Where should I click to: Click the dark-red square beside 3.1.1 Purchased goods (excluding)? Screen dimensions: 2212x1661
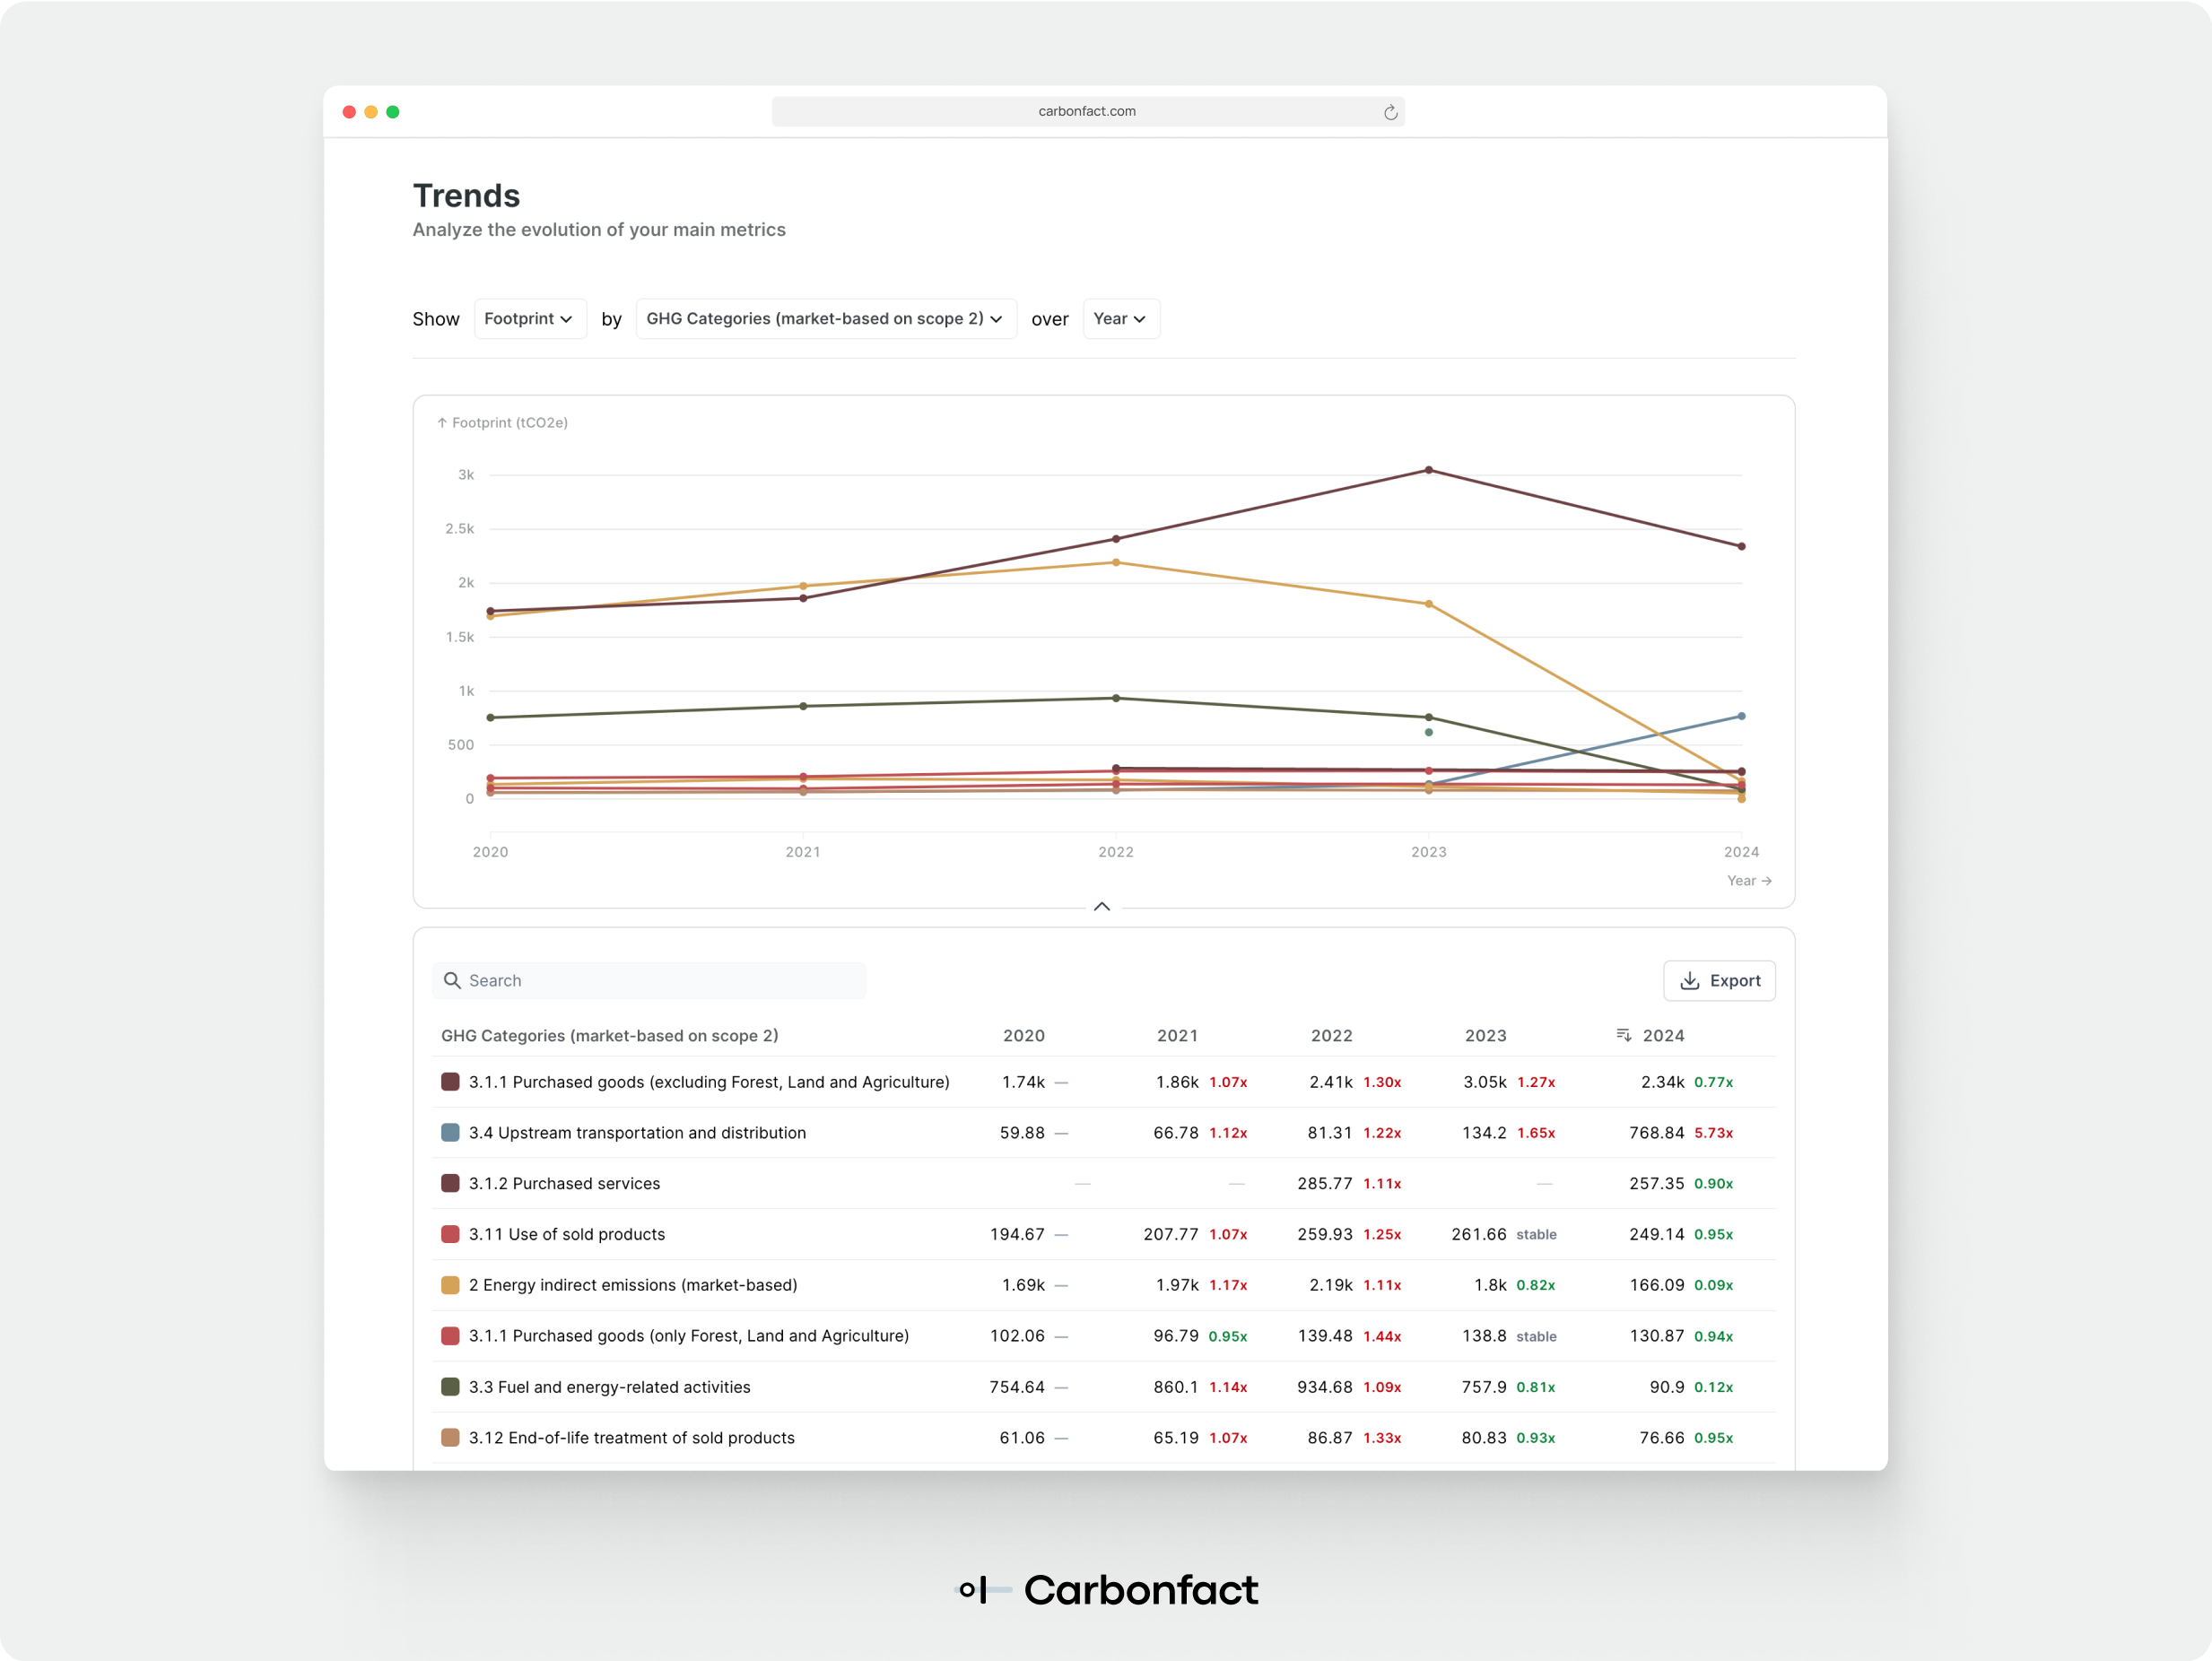(449, 1081)
